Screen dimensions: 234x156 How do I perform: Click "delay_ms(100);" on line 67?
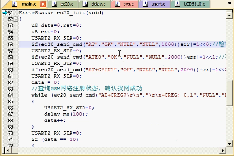tap(66, 114)
